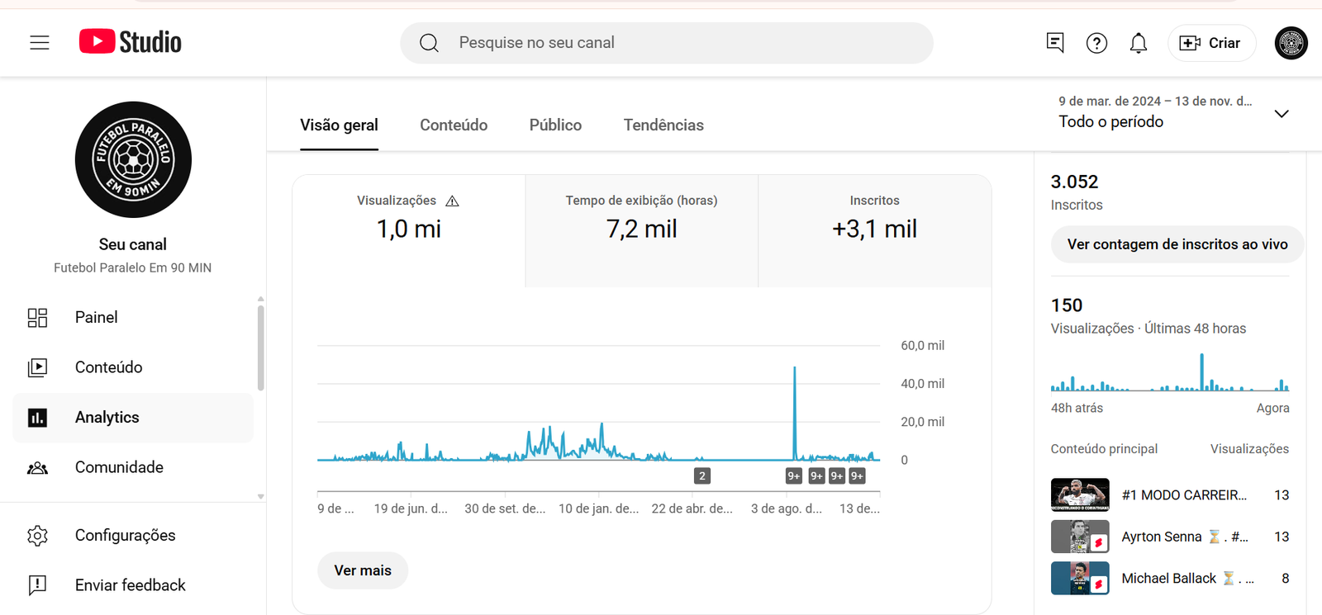Select the Tempo de exibição metric card
1322x615 pixels.
tap(641, 230)
